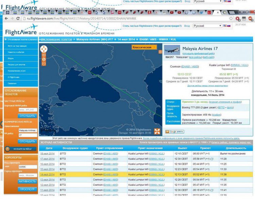Click the Malaysia Airlines aircraft photo thumbnail
This screenshot has height=200, width=255.
click(172, 50)
